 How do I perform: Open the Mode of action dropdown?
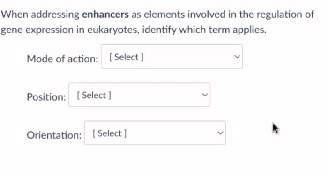(x=172, y=57)
